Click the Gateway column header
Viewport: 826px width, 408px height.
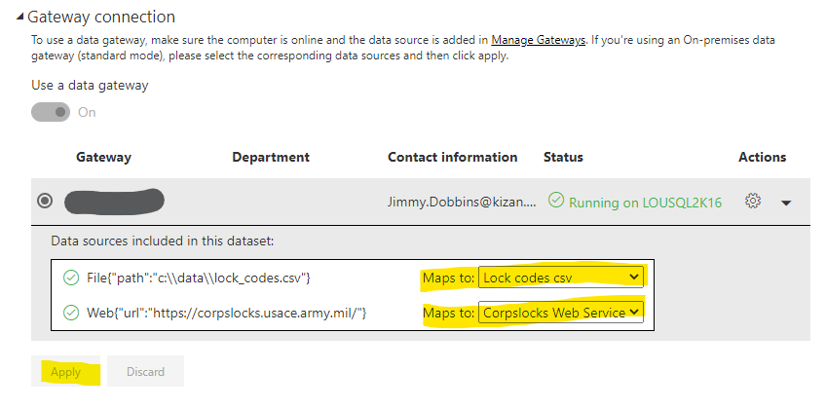pos(103,157)
